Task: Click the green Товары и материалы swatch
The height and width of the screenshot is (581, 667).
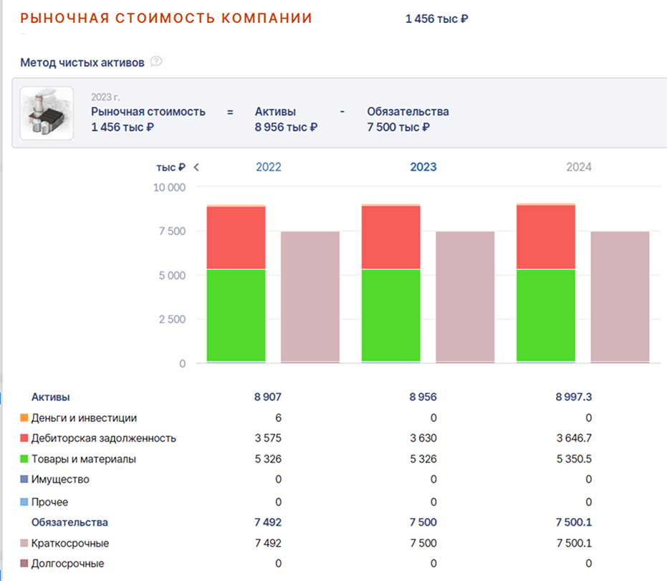Action: coord(24,459)
